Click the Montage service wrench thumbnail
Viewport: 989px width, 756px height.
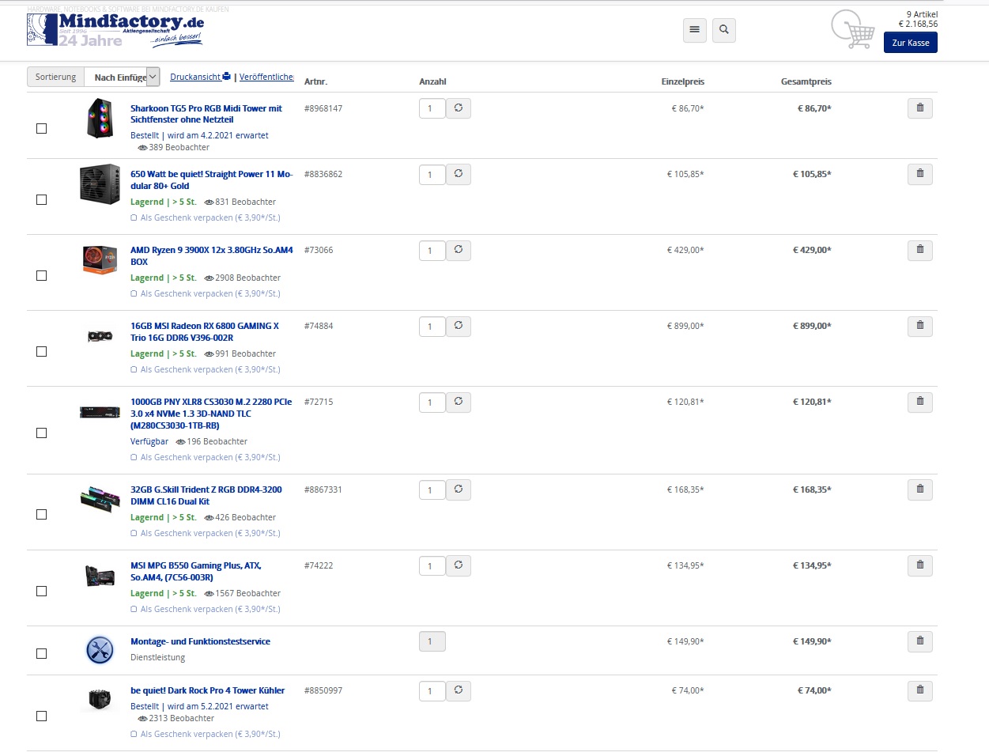(100, 650)
